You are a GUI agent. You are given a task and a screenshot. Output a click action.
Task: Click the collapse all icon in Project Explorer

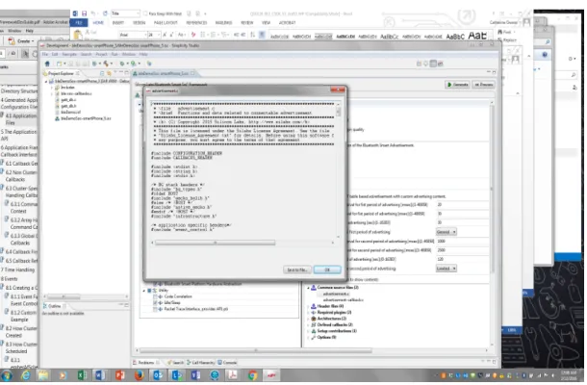pos(102,73)
